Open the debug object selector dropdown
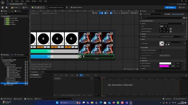 pyautogui.click(x=56, y=8)
